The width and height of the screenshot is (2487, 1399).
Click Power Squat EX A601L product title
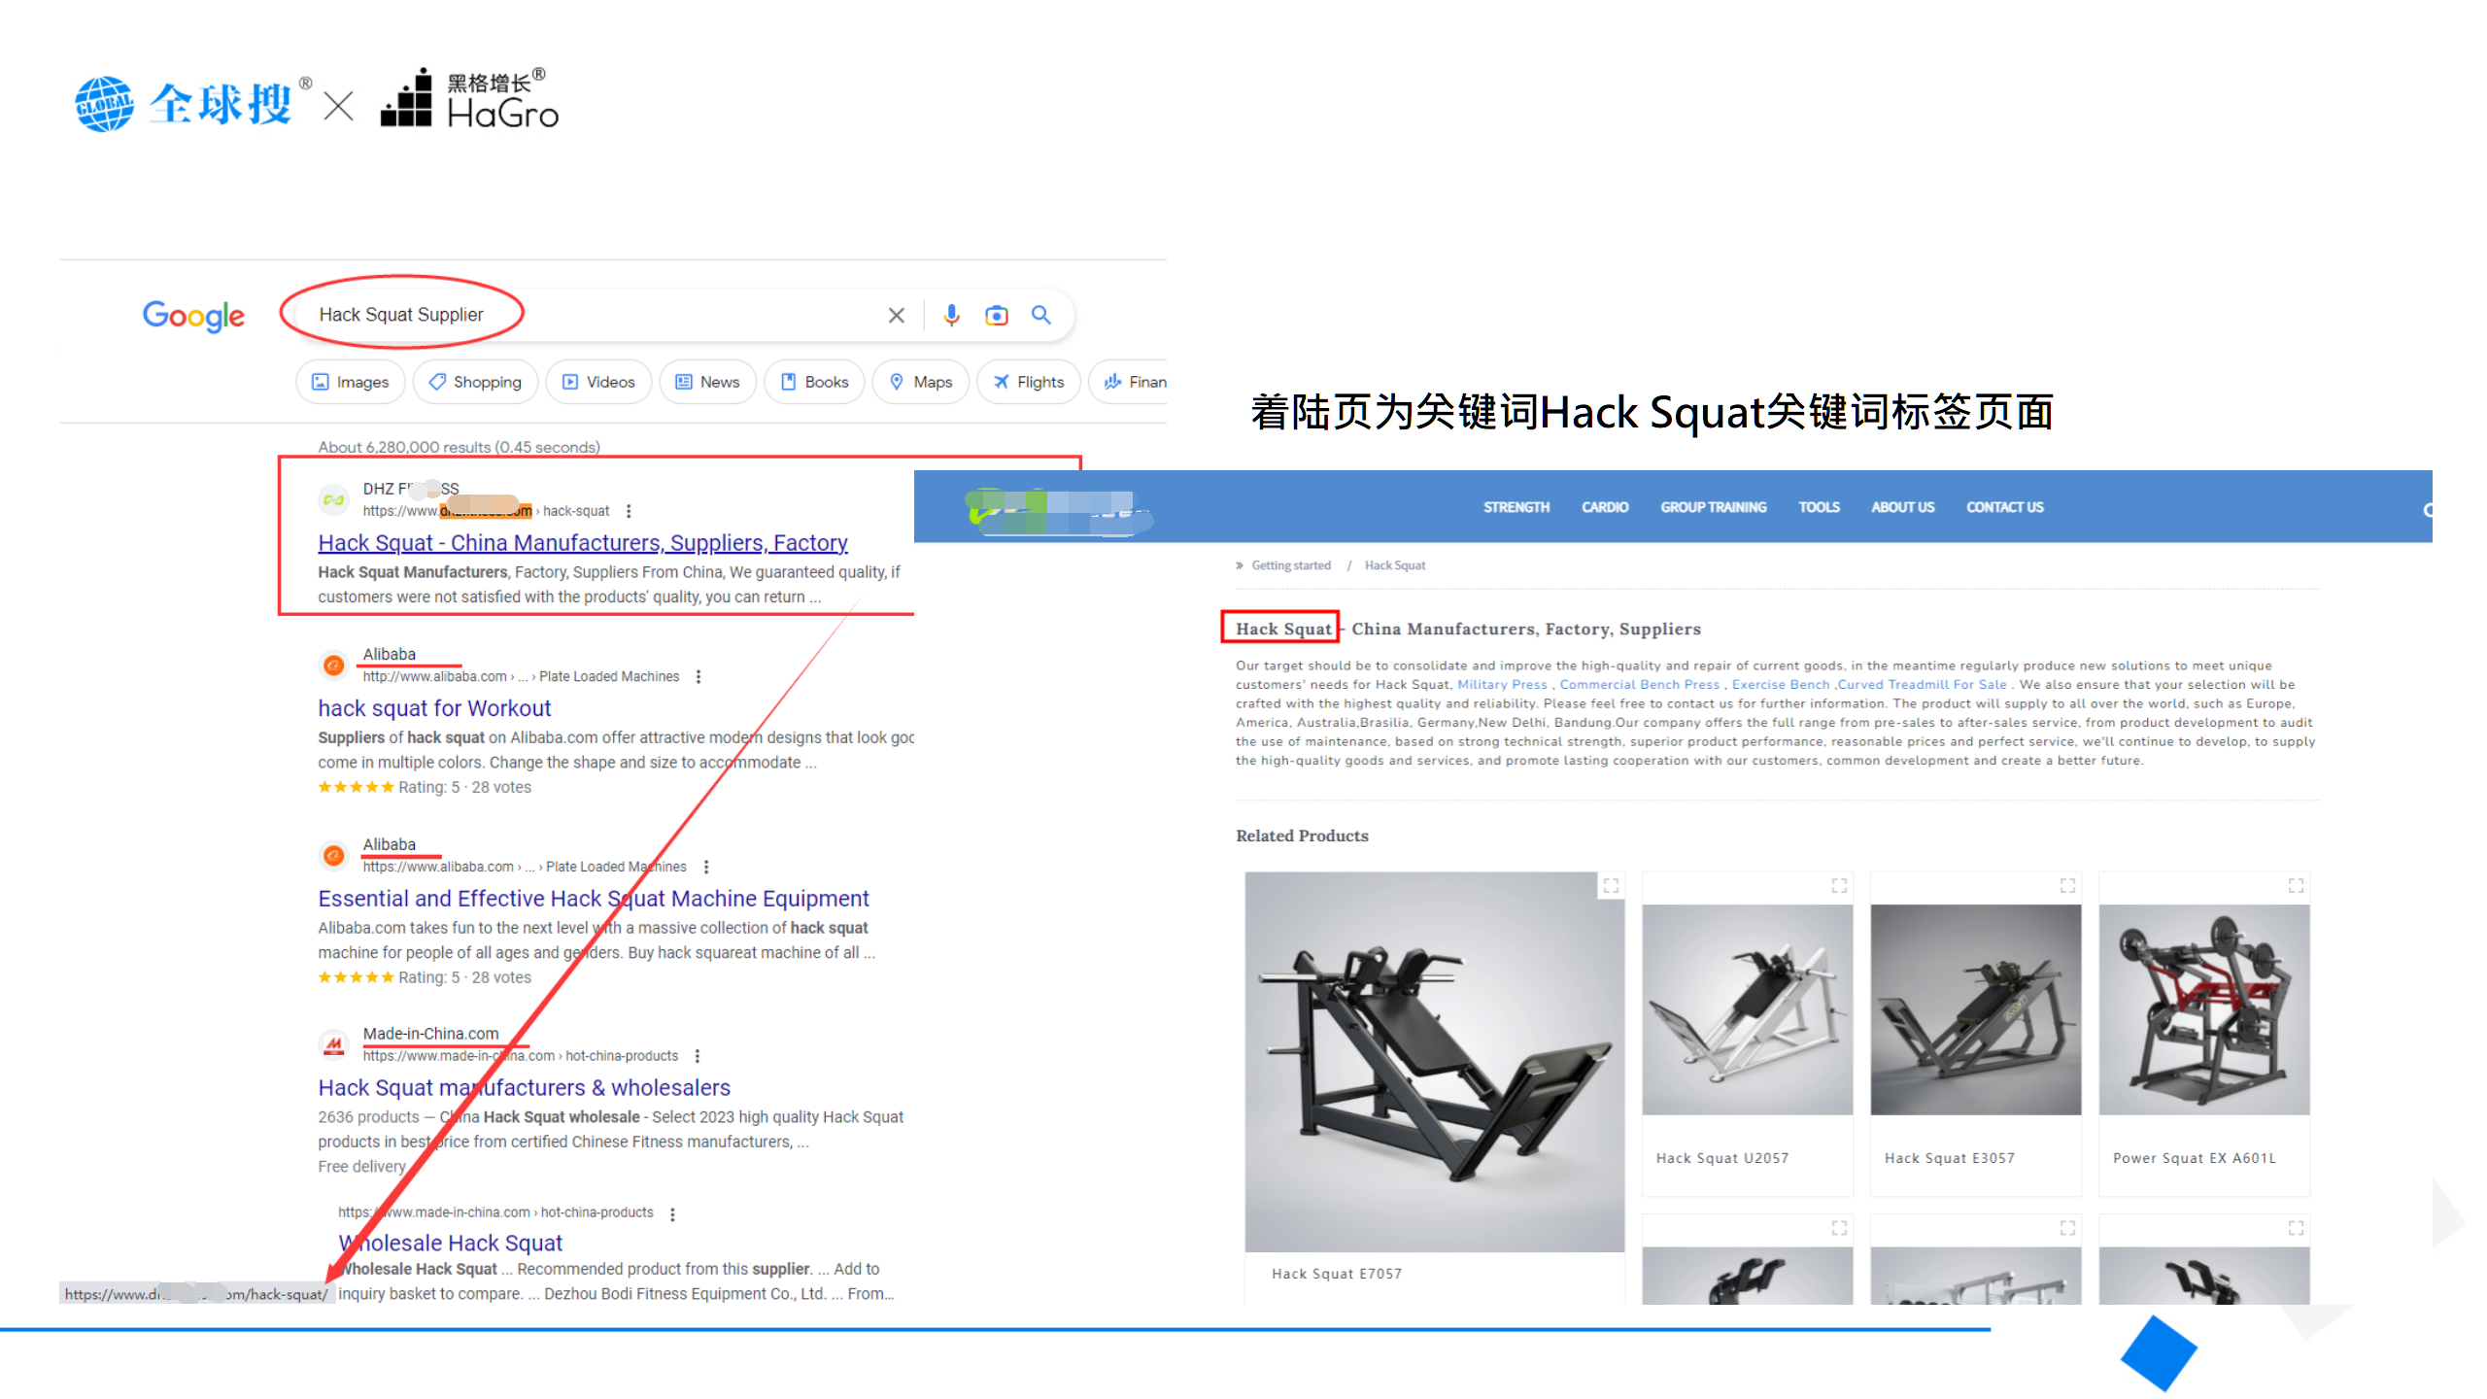[2195, 1158]
